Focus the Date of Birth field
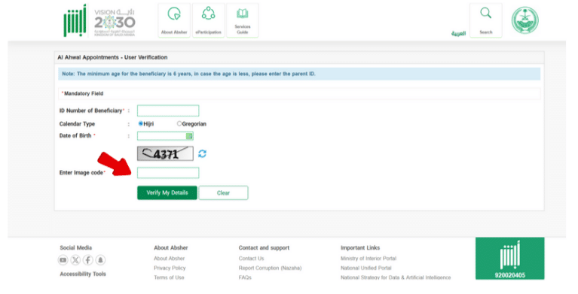 point(165,136)
